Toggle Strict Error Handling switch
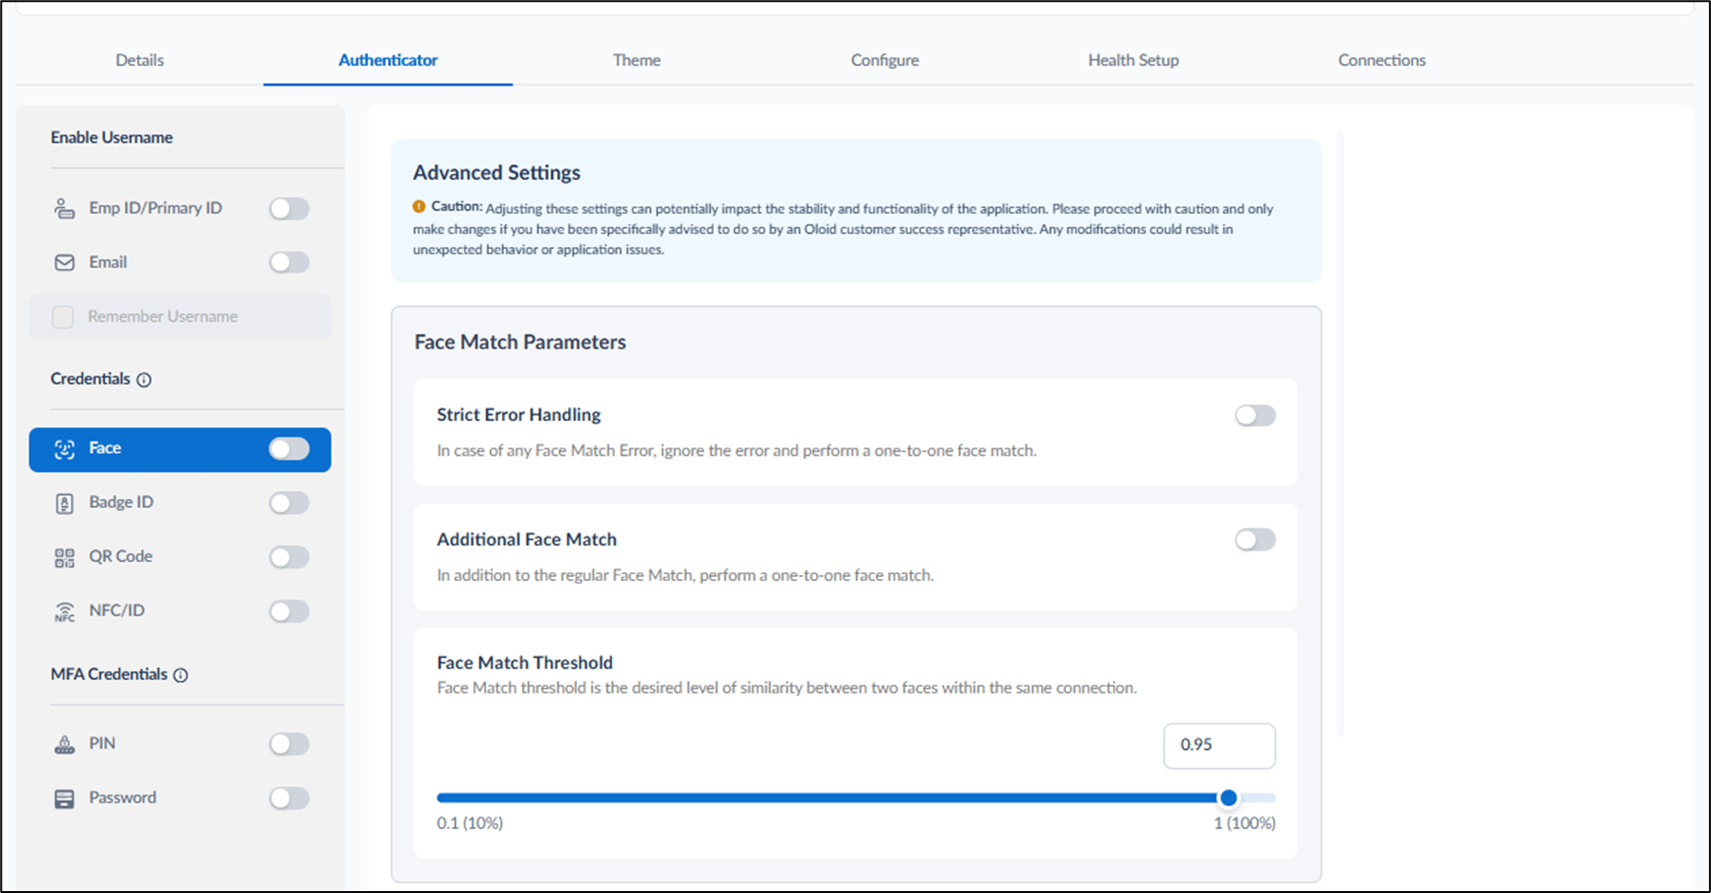Viewport: 1711px width, 893px height. point(1255,415)
